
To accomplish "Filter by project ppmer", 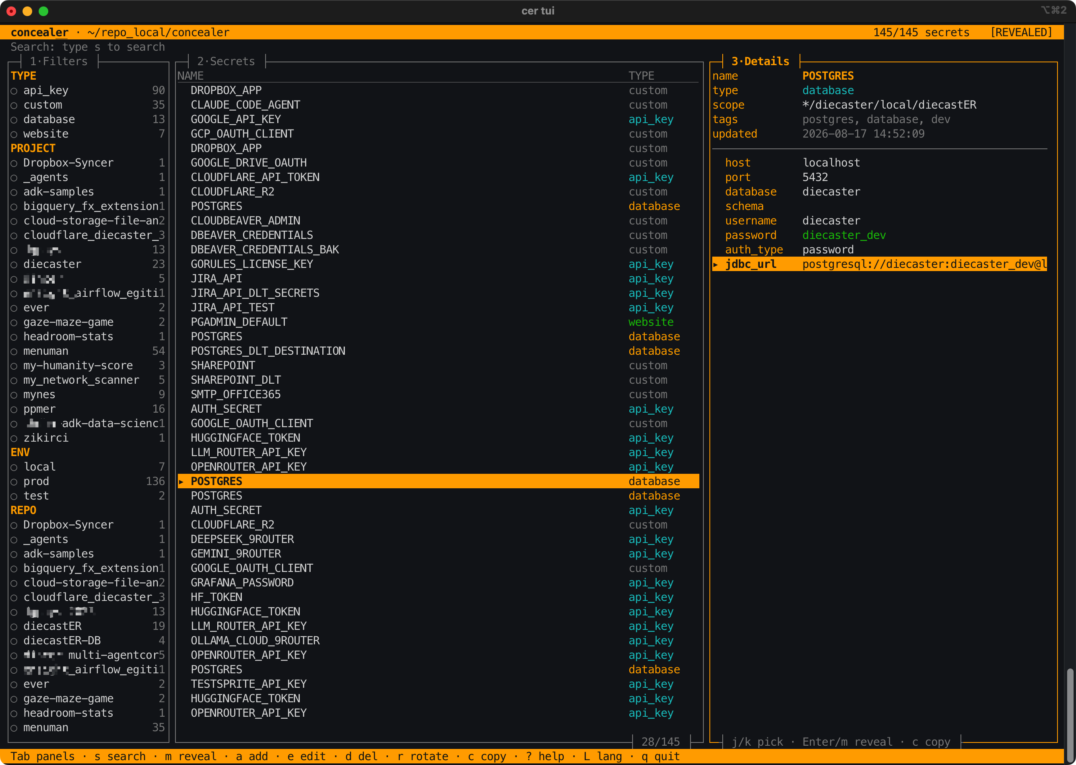I will (88, 409).
